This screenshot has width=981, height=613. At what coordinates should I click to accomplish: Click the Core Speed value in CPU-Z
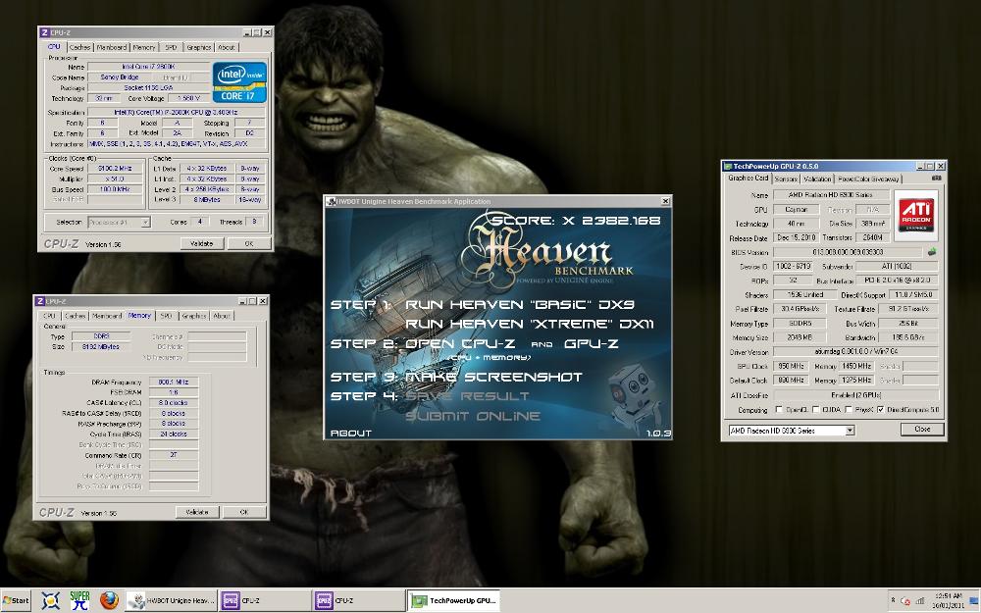point(115,169)
